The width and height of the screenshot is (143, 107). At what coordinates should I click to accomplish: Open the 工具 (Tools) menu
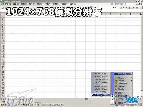point(48,4)
